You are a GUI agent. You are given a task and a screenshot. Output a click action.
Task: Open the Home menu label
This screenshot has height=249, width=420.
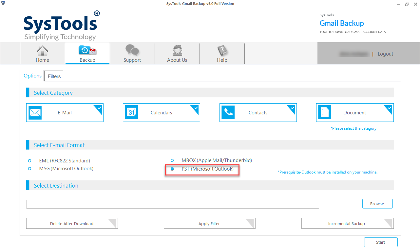(42, 60)
